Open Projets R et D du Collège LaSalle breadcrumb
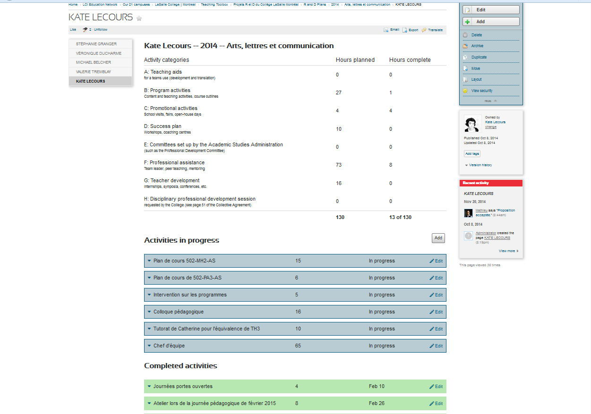This screenshot has height=414, width=591. coord(266,4)
